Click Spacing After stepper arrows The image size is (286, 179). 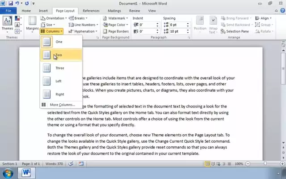pyautogui.click(x=188, y=31)
